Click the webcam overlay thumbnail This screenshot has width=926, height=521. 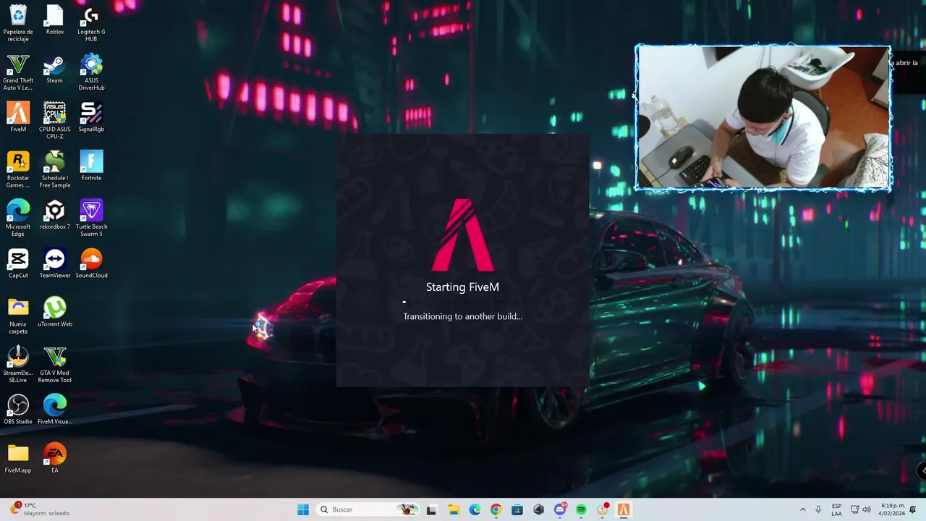[x=763, y=118]
